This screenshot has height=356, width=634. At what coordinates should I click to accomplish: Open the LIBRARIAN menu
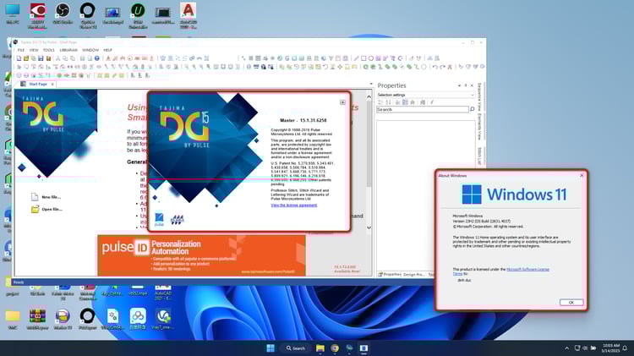tap(68, 50)
